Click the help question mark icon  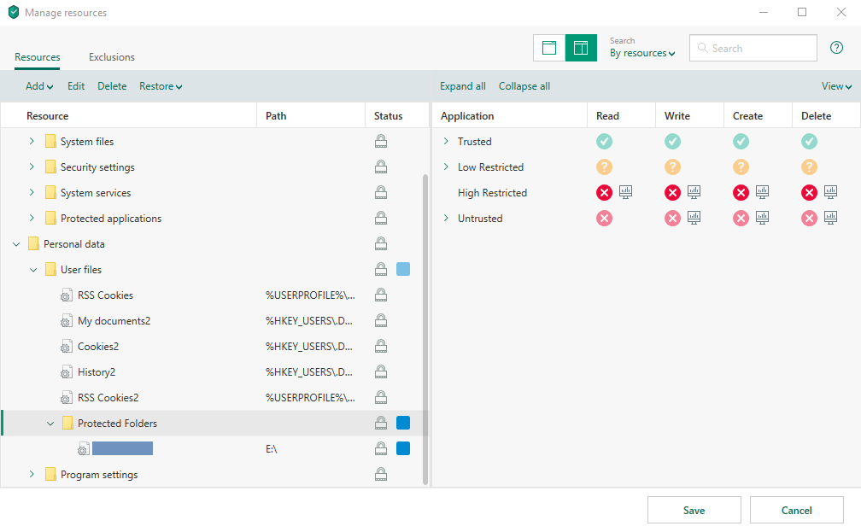836,48
